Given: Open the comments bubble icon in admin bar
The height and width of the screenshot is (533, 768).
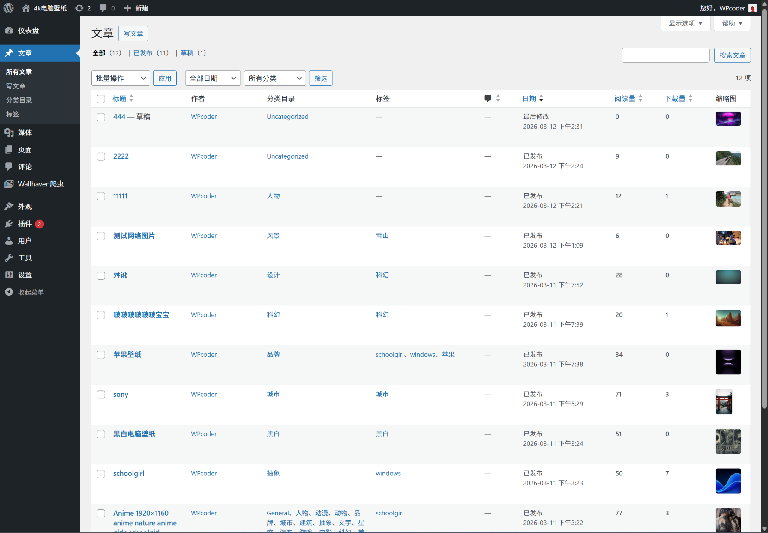Looking at the screenshot, I should coord(103,8).
